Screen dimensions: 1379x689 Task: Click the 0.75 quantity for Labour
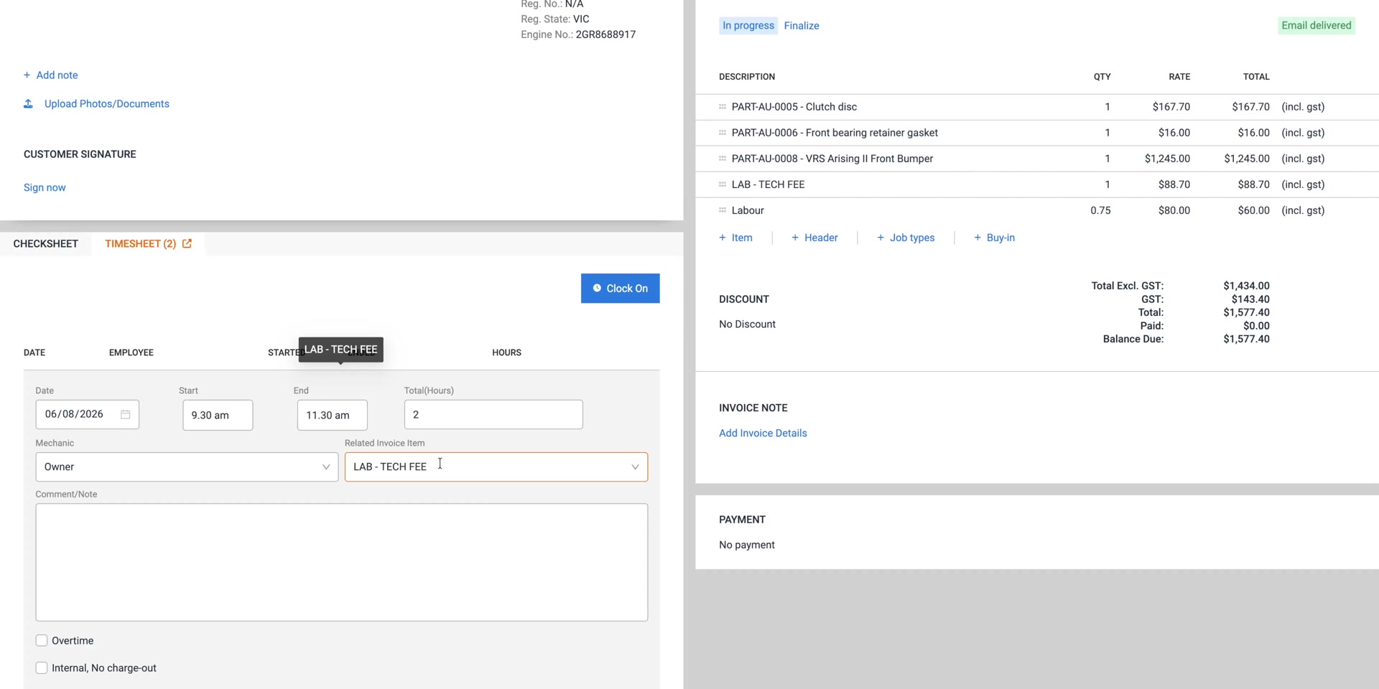(x=1100, y=210)
